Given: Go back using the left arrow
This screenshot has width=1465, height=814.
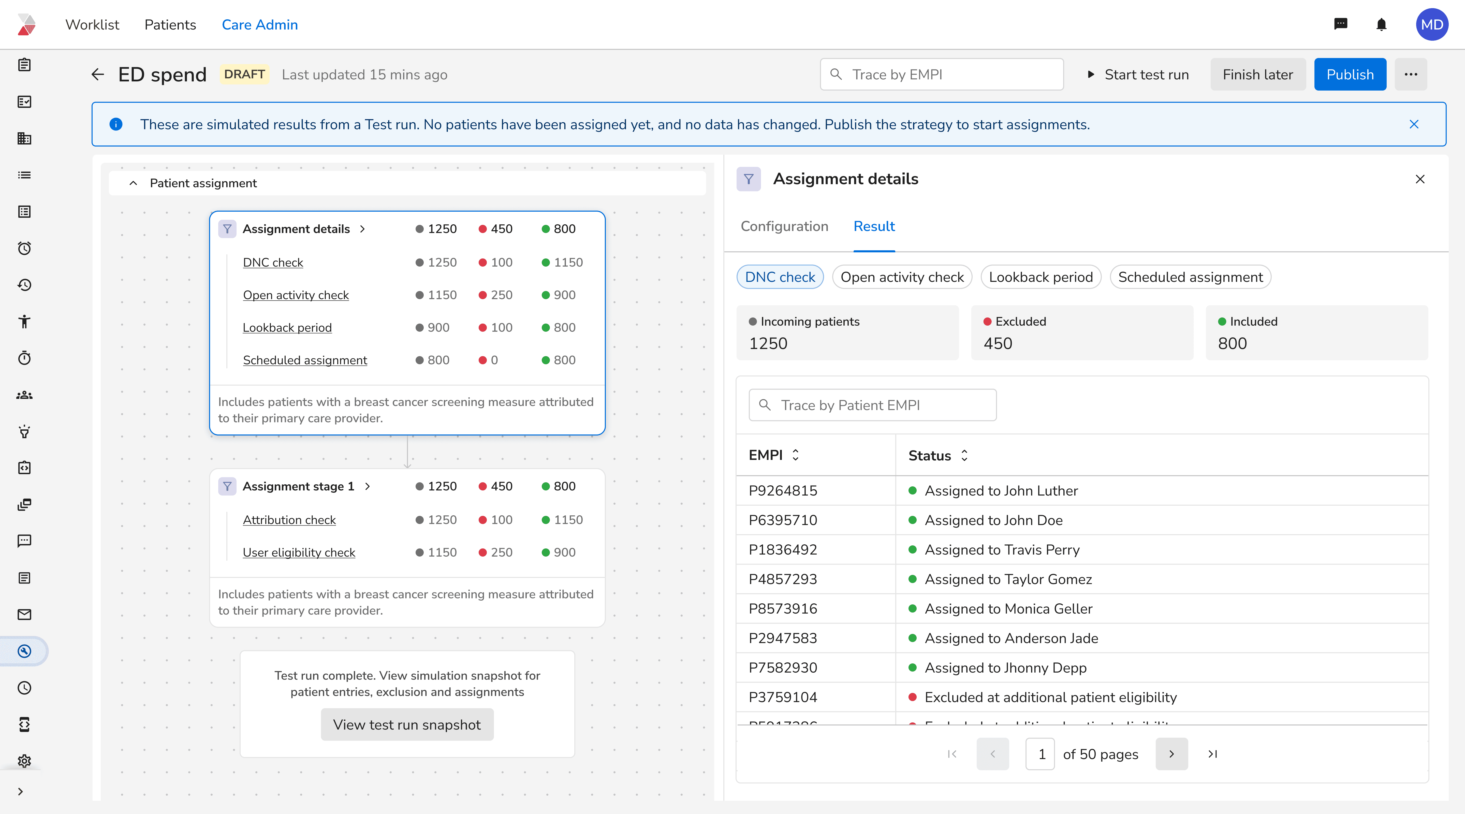Looking at the screenshot, I should 98,75.
